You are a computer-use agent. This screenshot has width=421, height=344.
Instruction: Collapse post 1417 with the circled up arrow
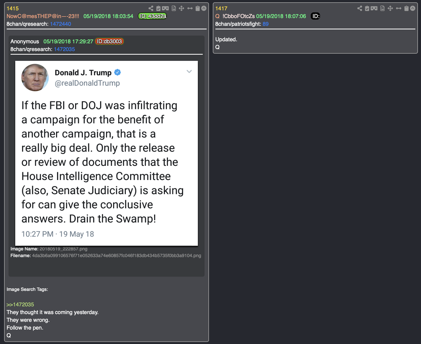coord(413,8)
